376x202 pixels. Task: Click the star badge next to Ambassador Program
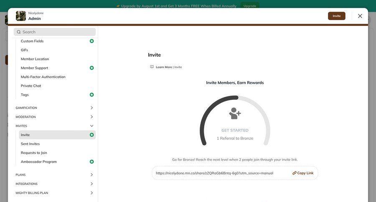tap(91, 162)
